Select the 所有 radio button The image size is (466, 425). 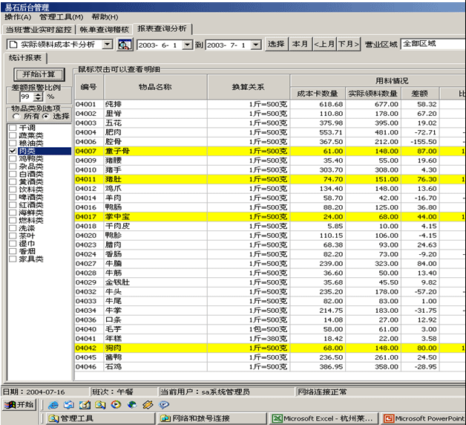tap(16, 117)
